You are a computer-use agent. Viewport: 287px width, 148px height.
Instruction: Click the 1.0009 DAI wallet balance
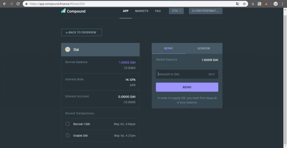[210, 60]
